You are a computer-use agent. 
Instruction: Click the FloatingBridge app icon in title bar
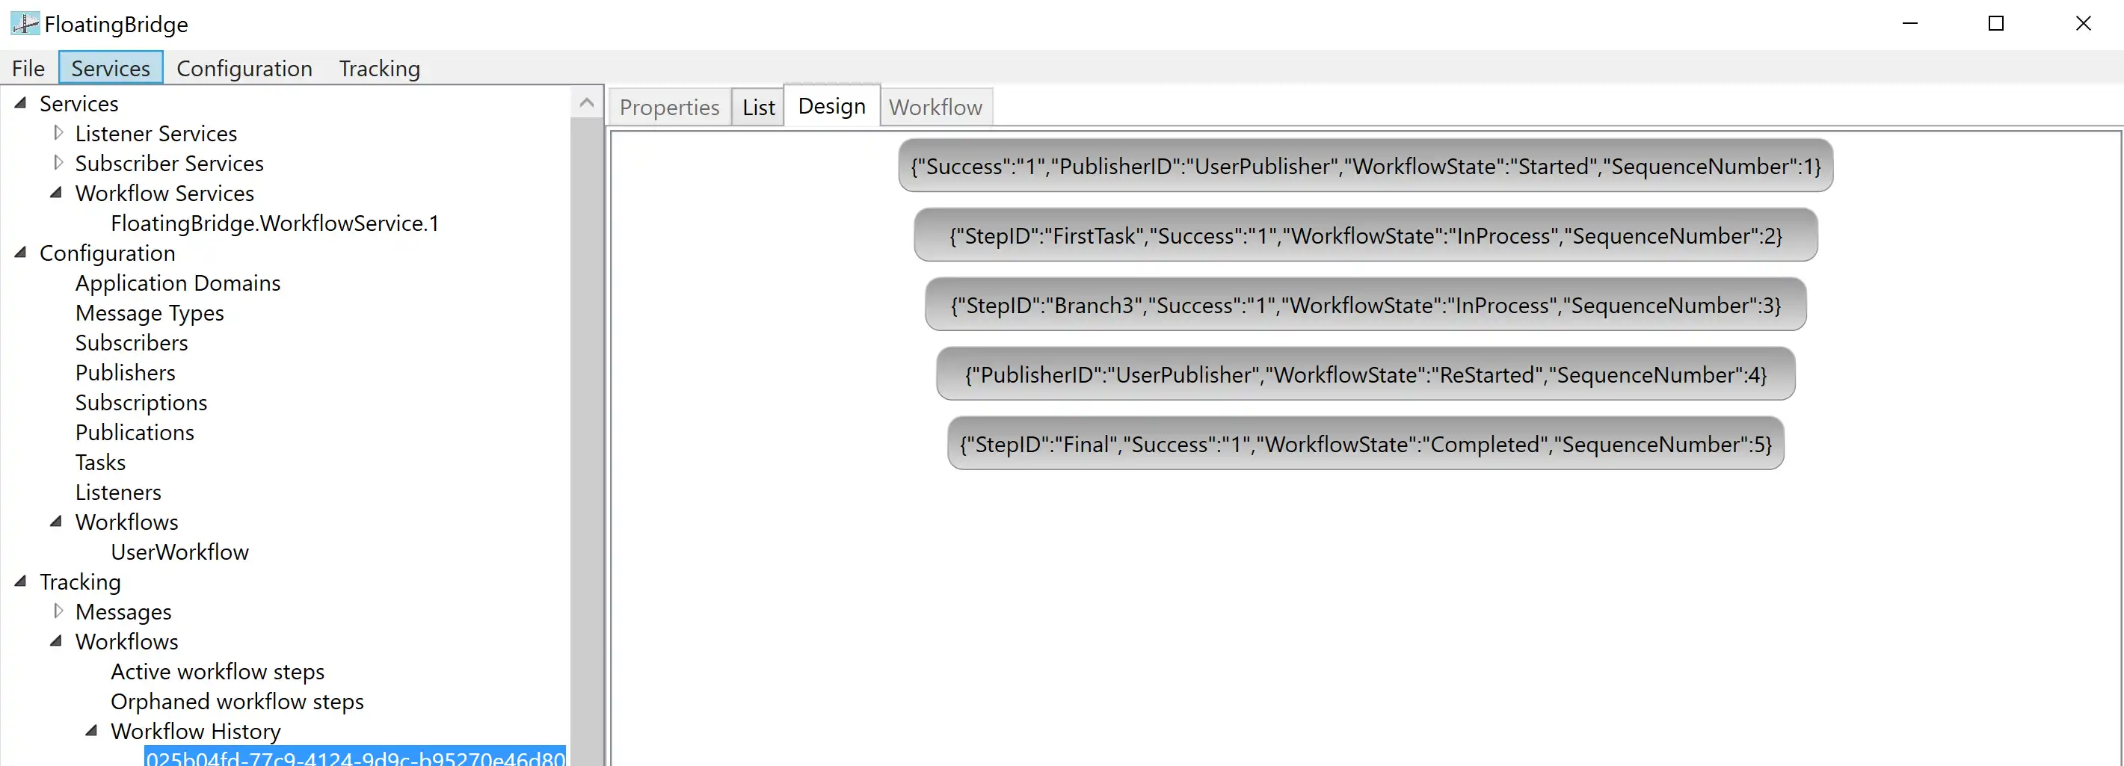click(x=25, y=24)
